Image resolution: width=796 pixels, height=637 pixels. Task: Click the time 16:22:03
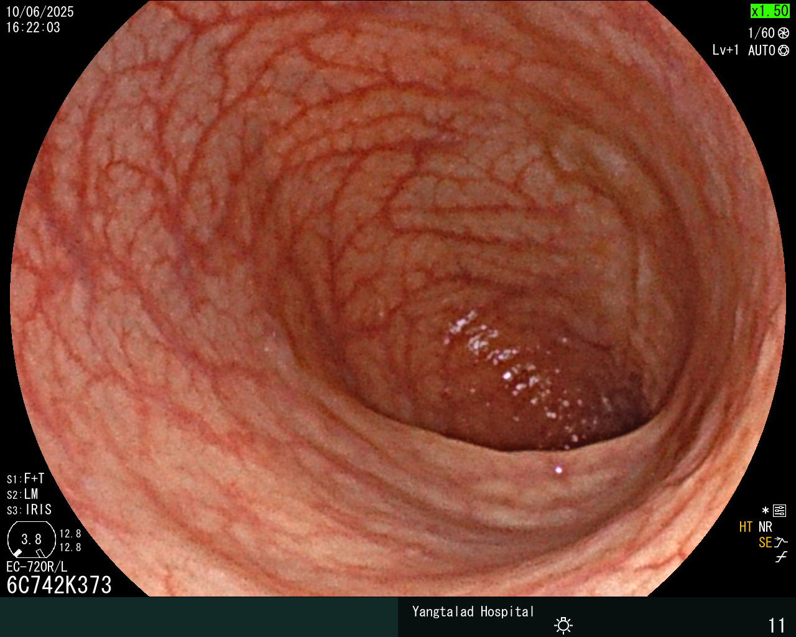pyautogui.click(x=33, y=27)
